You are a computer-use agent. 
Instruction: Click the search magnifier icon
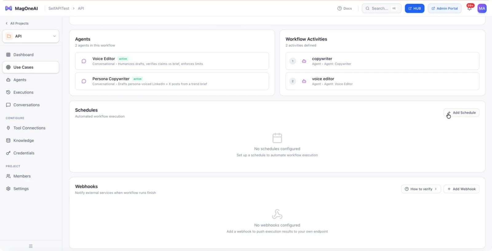tap(367, 8)
